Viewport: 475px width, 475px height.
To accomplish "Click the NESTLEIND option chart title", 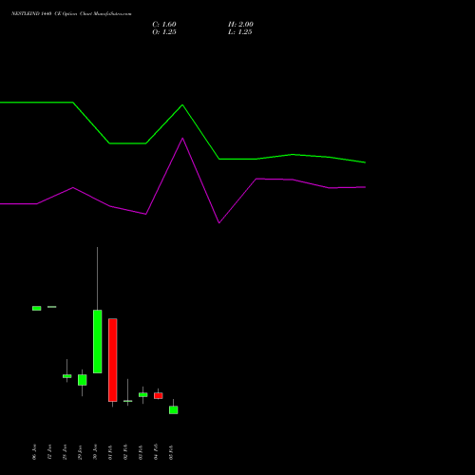I will pos(71,13).
